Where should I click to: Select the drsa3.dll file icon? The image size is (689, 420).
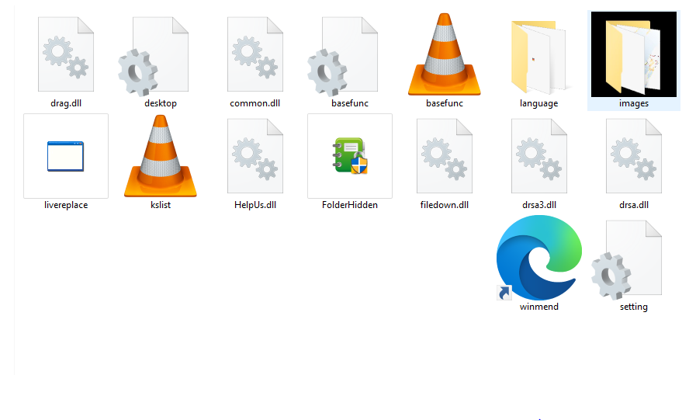click(539, 156)
